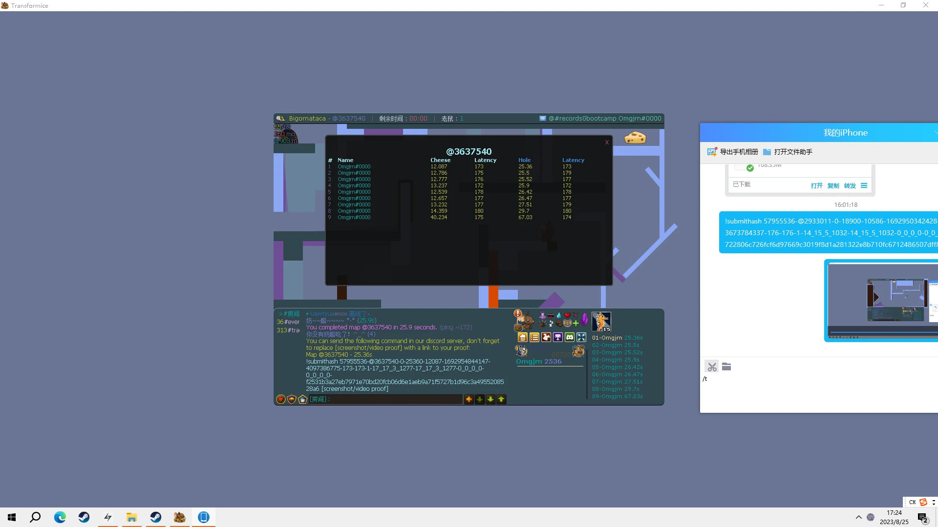
Task: Select the 36#ever chat tab
Action: [288, 322]
